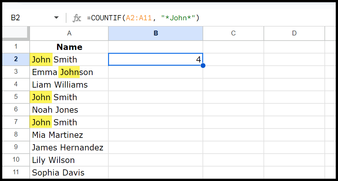Select row 2 header
This screenshot has width=338, height=181.
coord(16,59)
